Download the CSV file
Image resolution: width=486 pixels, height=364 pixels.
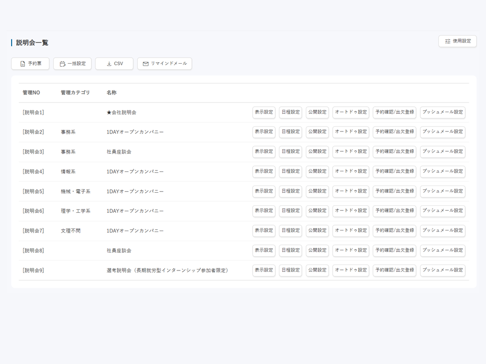[114, 64]
